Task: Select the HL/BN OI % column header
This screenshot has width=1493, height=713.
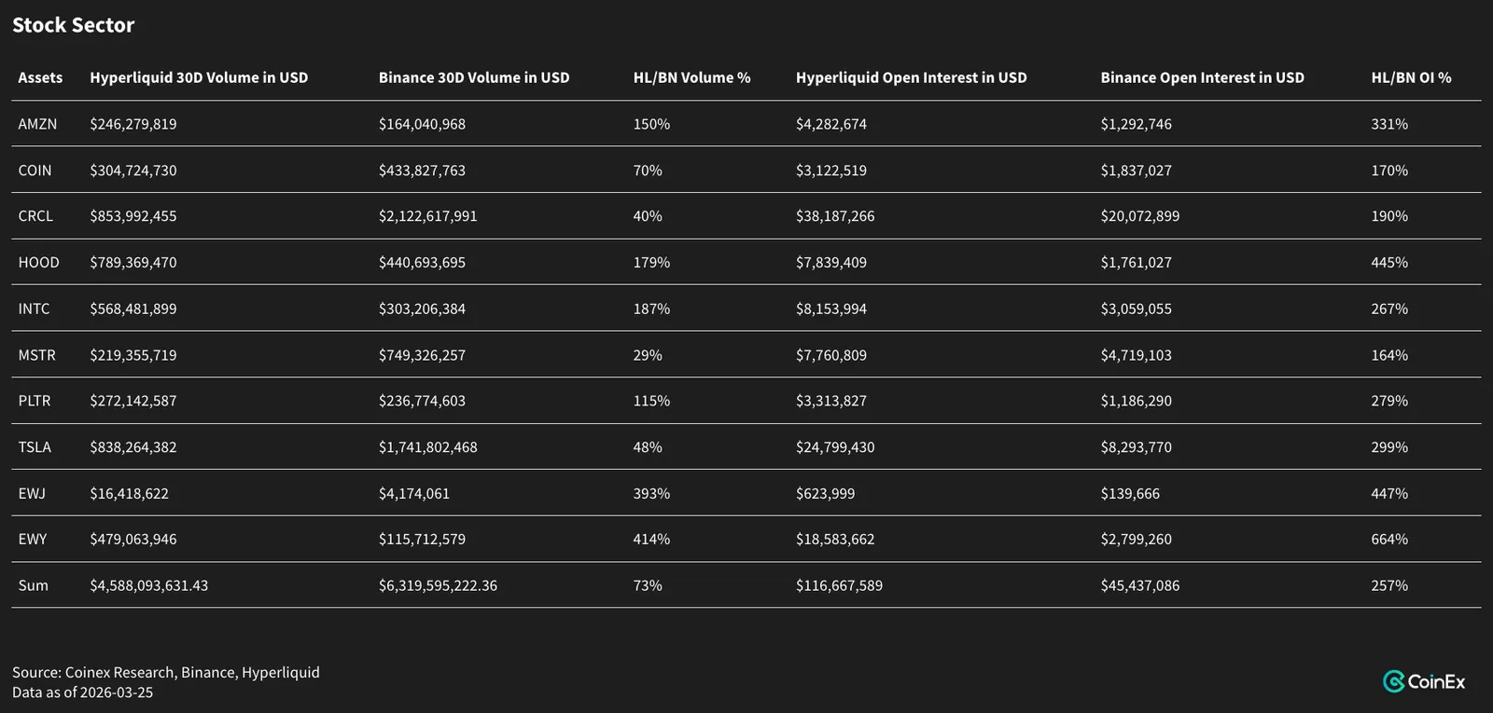Action: (1411, 77)
